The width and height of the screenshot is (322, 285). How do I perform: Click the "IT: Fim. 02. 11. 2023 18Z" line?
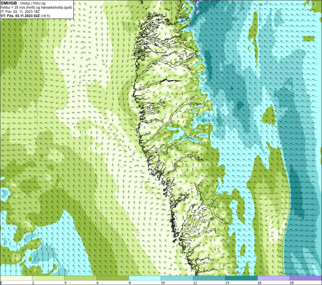tap(20, 12)
